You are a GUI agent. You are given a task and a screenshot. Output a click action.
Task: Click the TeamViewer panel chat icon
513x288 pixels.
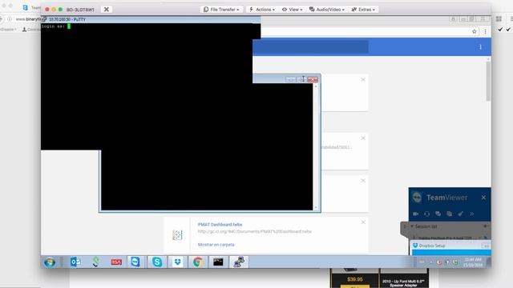tap(438, 214)
